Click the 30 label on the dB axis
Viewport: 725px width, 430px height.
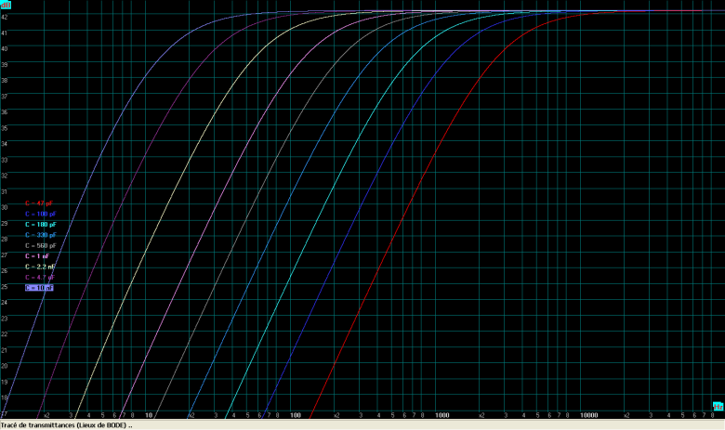click(x=5, y=206)
